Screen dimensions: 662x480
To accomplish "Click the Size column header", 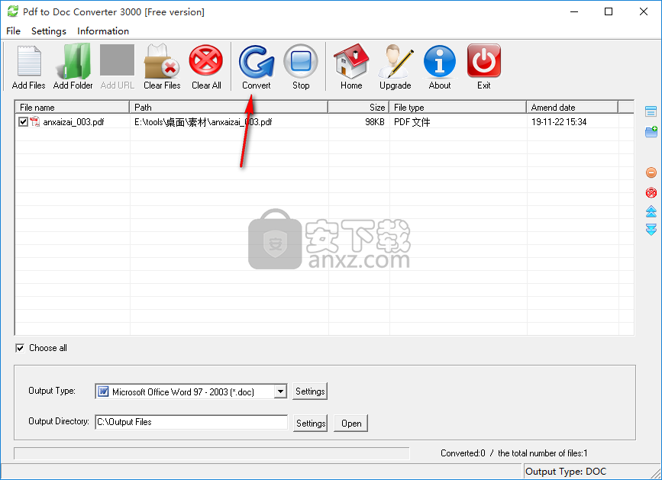I will point(358,107).
